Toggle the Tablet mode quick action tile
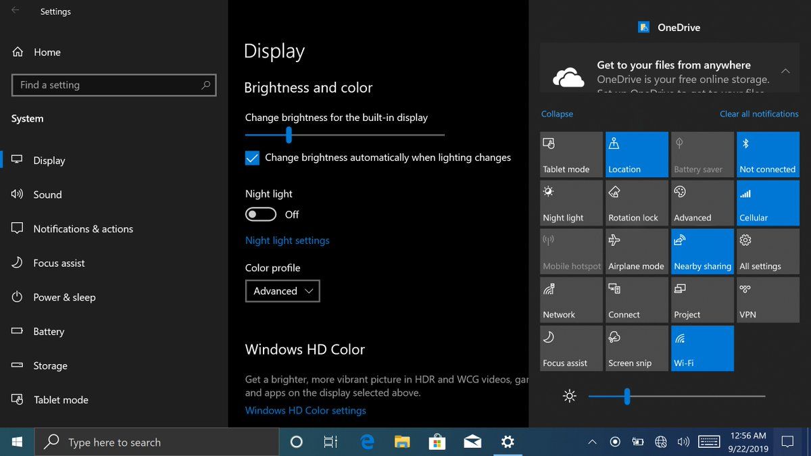This screenshot has width=811, height=456. tap(571, 155)
